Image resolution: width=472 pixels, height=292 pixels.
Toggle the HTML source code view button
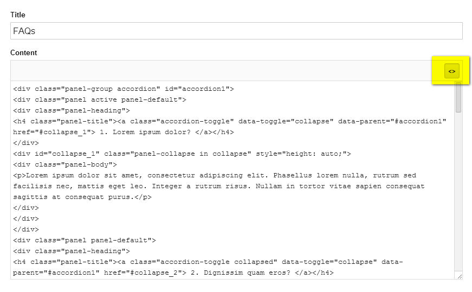(451, 71)
